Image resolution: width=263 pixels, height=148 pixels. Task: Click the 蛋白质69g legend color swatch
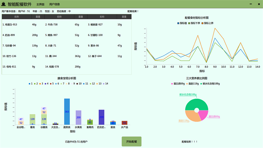(x=172, y=84)
